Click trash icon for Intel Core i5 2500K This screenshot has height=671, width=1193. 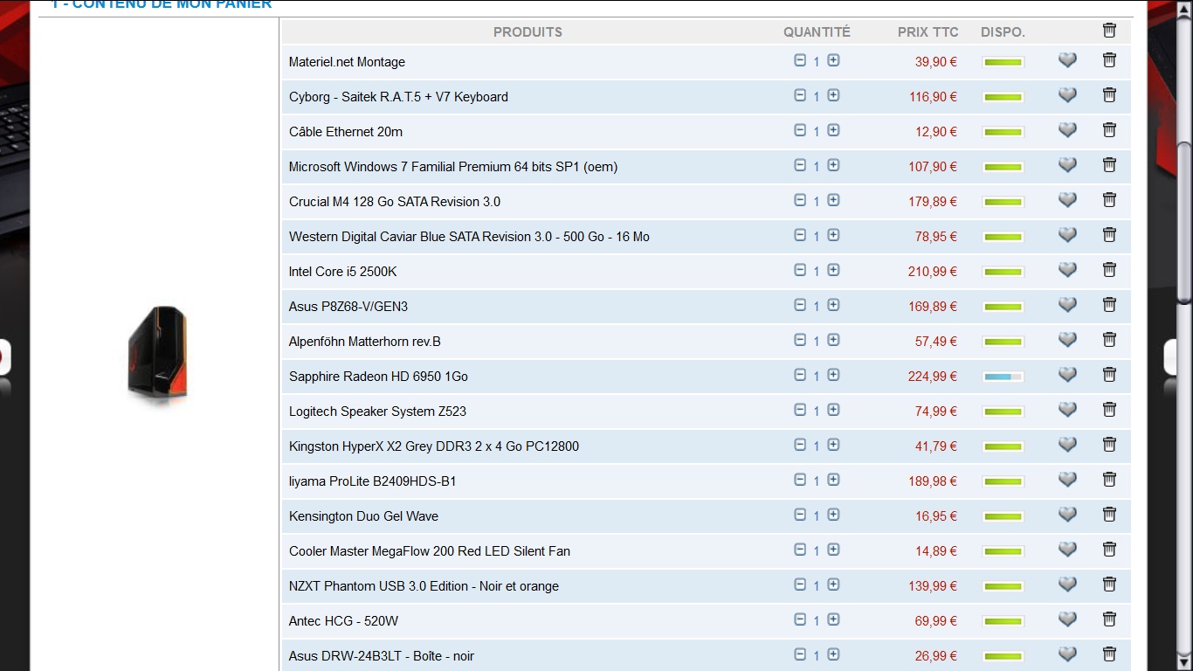tap(1109, 270)
